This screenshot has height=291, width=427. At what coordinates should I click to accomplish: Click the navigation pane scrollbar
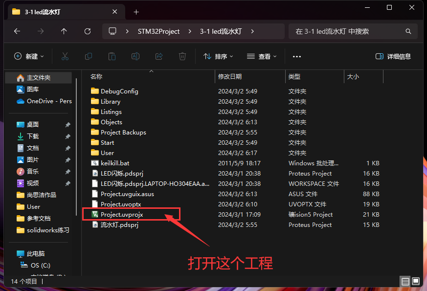(76, 147)
